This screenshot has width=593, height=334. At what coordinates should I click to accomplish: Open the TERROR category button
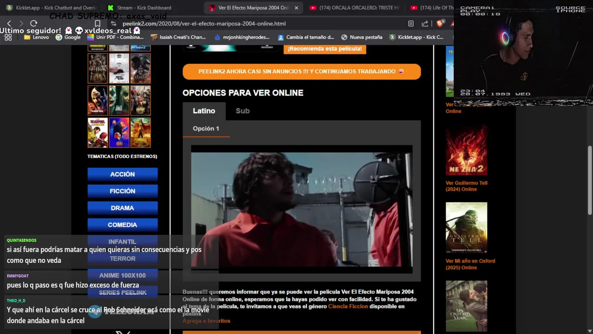(x=122, y=258)
